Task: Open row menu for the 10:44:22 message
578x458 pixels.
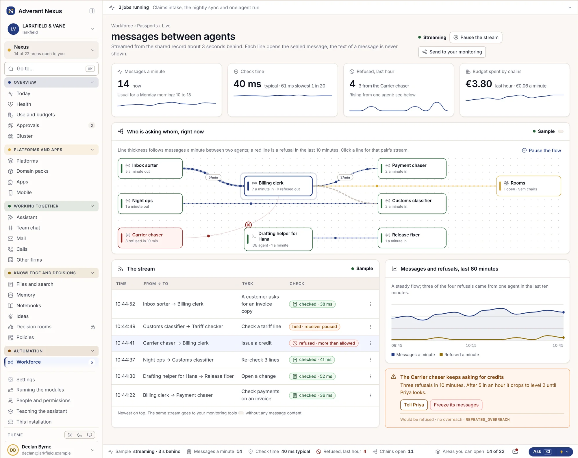Action: pyautogui.click(x=370, y=395)
